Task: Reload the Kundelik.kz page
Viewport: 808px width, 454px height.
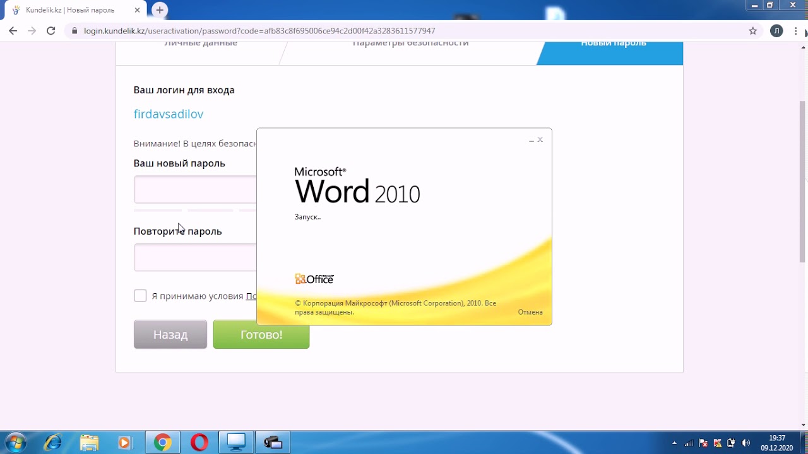Action: [51, 31]
